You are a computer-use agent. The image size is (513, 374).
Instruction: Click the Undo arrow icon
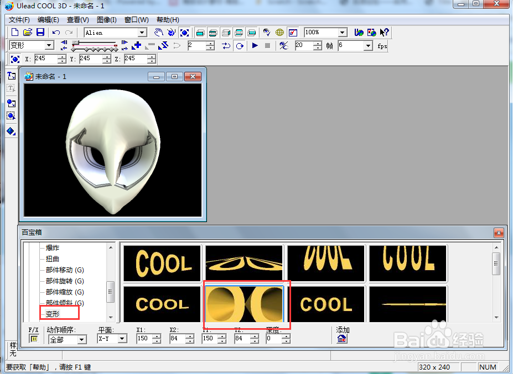[56, 33]
